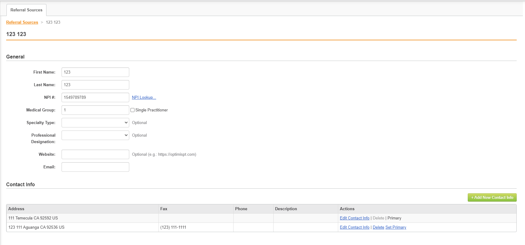Check the Single Practitioner checkbox
The height and width of the screenshot is (245, 525).
tap(133, 110)
